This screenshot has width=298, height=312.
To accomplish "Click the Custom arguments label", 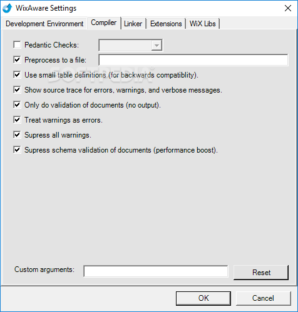I will (44, 269).
